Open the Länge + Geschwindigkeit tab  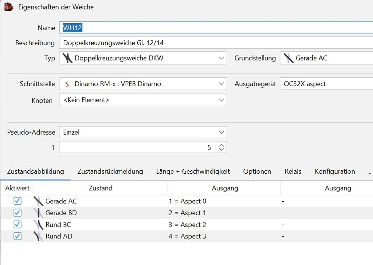(x=193, y=171)
